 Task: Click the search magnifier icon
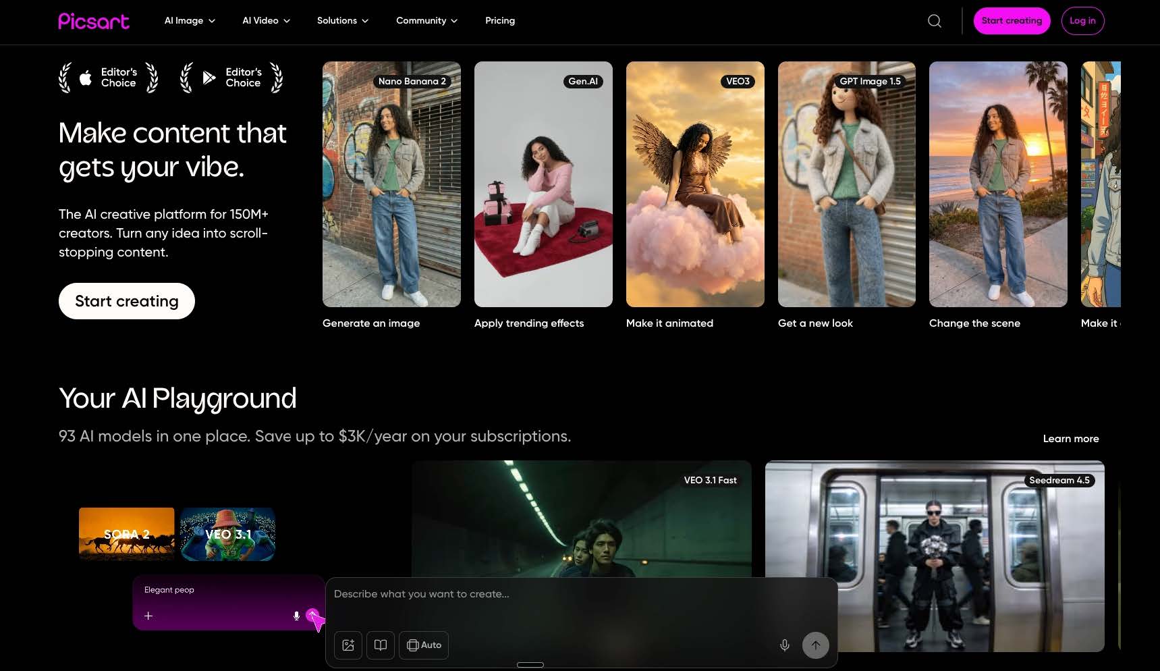click(935, 21)
